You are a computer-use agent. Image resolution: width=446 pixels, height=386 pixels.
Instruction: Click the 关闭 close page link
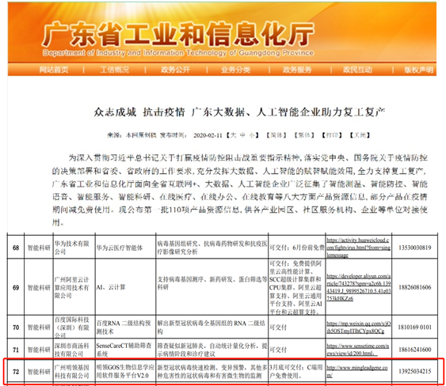coord(360,135)
